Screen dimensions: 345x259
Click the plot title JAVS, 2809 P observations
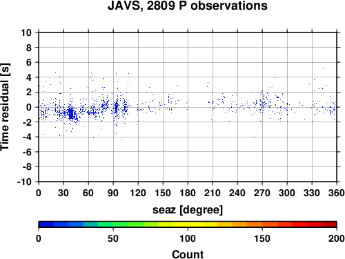click(188, 6)
